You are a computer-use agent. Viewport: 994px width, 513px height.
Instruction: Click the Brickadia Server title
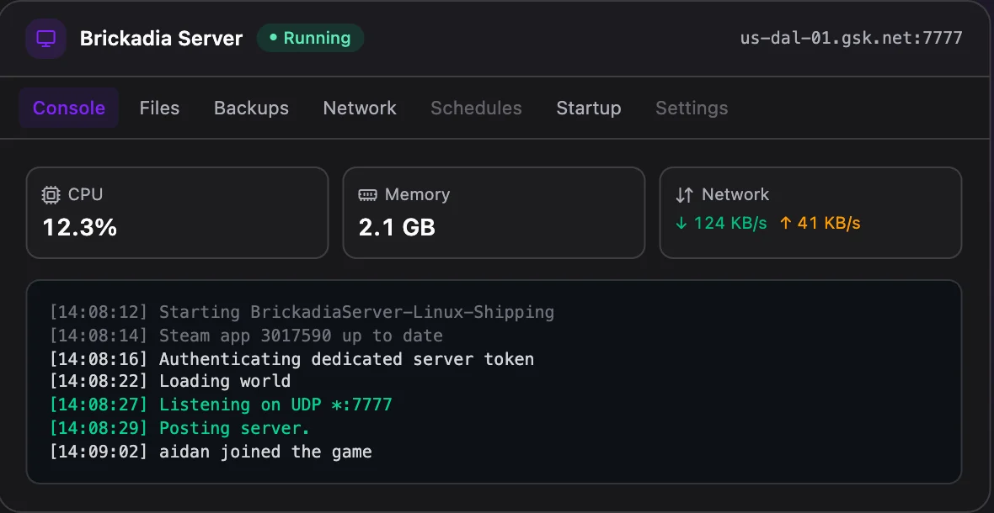click(x=161, y=39)
